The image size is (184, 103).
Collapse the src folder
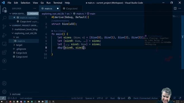pos(17,37)
